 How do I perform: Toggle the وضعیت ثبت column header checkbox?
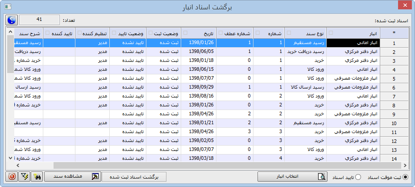point(150,33)
